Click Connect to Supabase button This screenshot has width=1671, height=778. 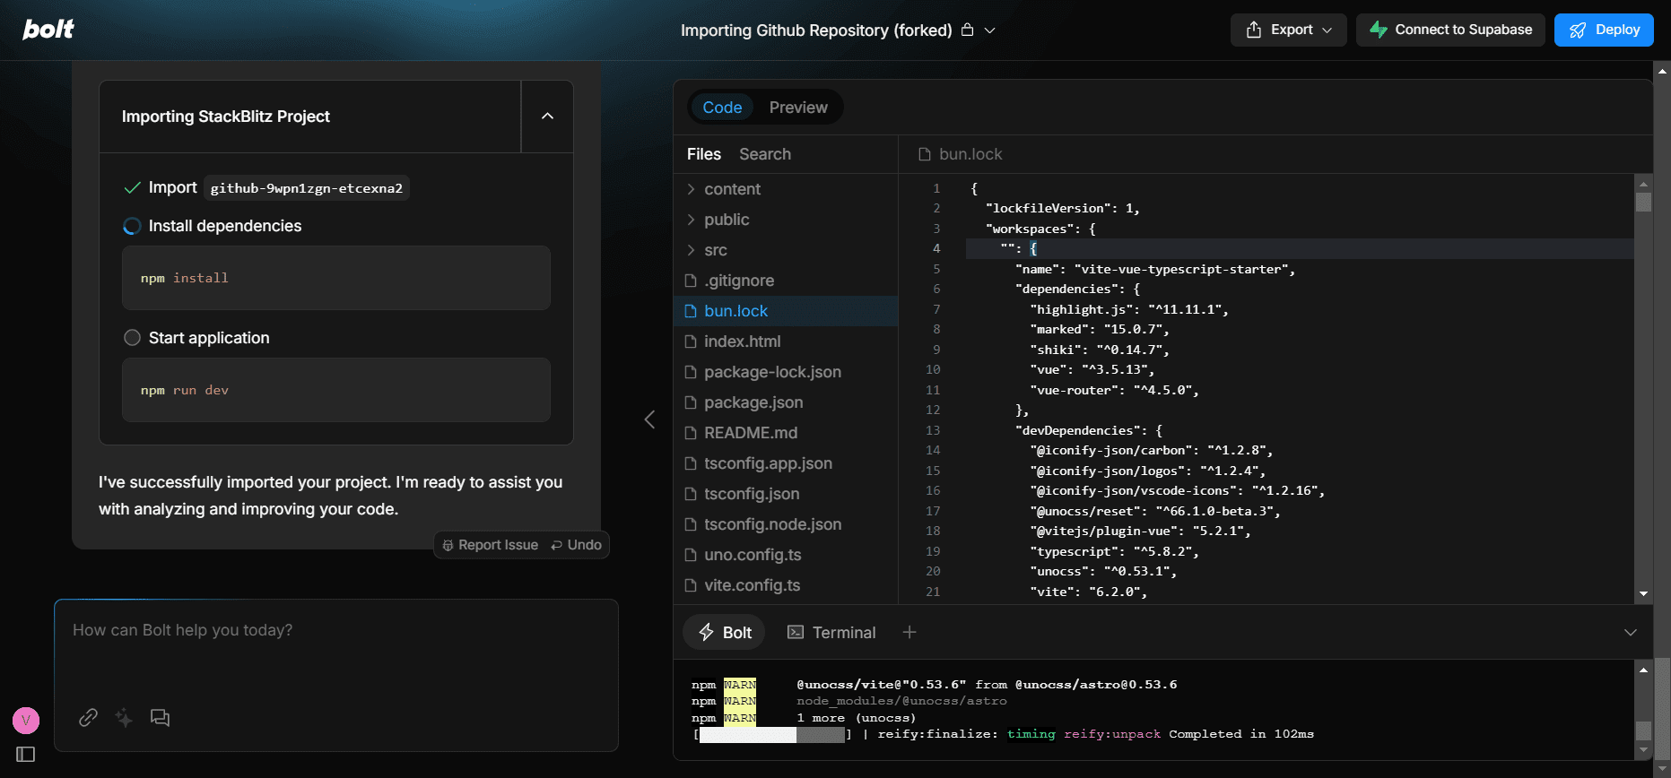[x=1450, y=30]
